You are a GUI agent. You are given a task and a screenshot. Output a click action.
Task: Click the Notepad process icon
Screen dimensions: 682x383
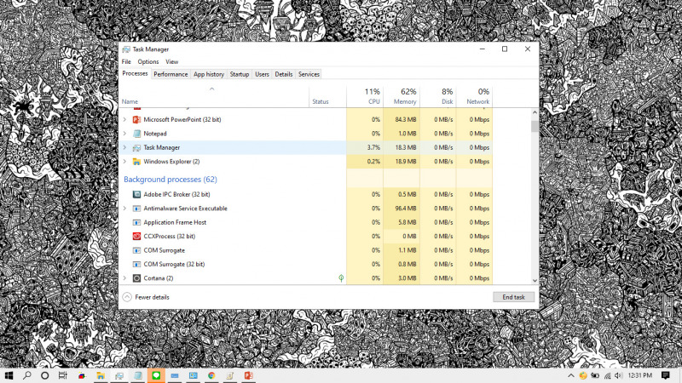point(136,134)
